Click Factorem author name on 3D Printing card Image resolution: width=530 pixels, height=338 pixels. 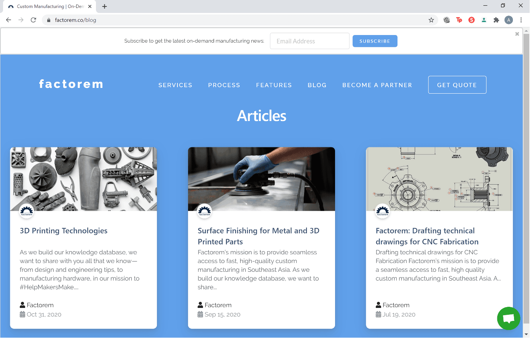coord(40,305)
